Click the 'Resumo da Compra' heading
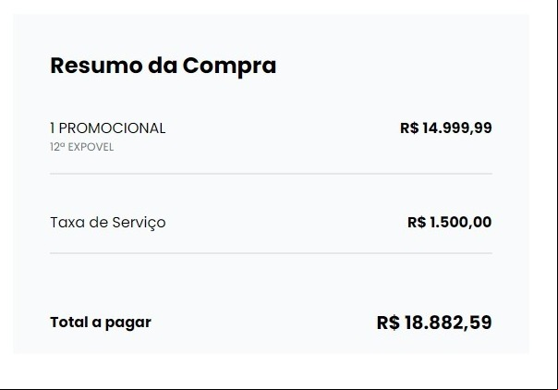The image size is (558, 390). pyautogui.click(x=163, y=66)
